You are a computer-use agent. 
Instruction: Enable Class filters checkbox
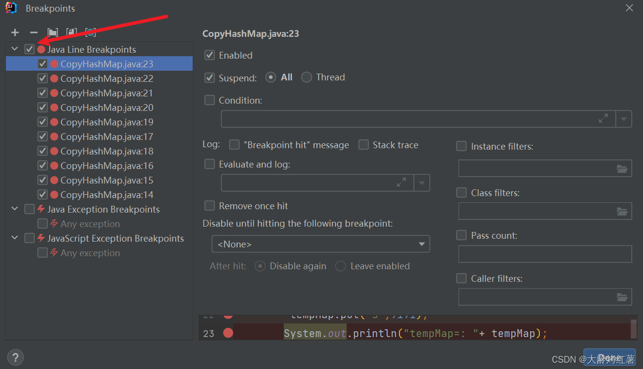462,193
